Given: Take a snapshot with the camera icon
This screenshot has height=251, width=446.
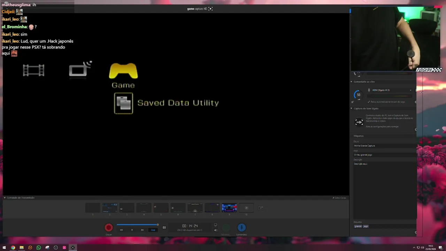Looking at the screenshot, I should coord(164,227).
